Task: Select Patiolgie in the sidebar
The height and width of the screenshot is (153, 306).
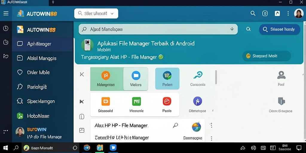Action: (x=42, y=87)
